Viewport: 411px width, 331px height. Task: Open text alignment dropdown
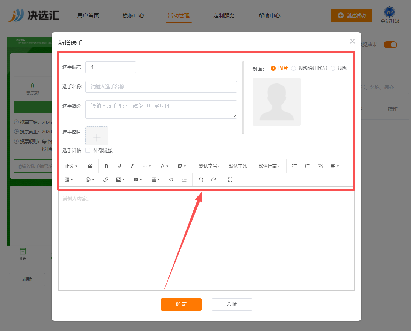334,166
